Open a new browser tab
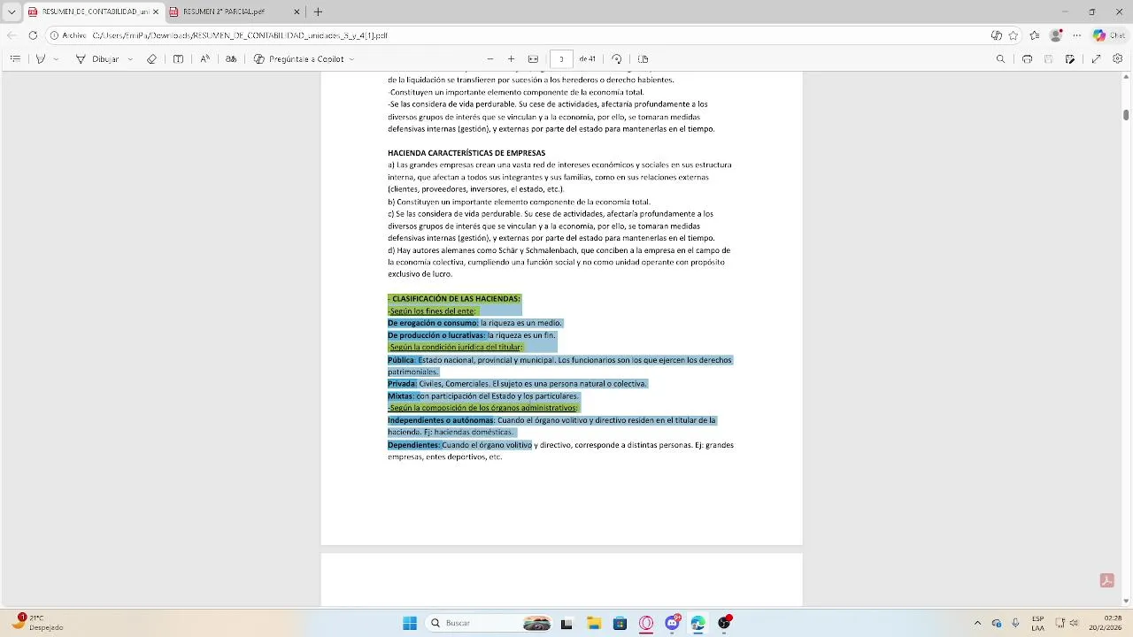Viewport: 1133px width, 637px height. [318, 12]
